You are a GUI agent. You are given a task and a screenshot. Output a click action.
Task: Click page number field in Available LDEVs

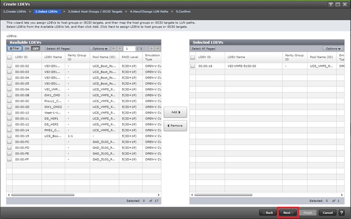point(129,48)
